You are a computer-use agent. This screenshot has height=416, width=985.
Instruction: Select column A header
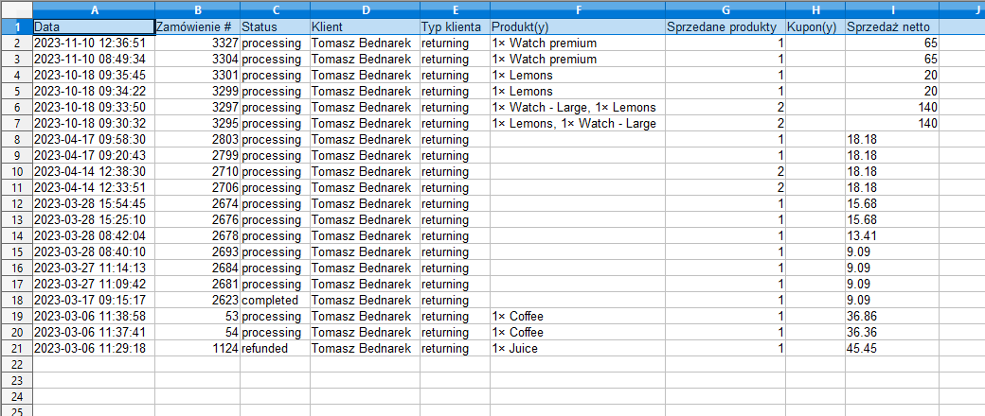coord(94,10)
